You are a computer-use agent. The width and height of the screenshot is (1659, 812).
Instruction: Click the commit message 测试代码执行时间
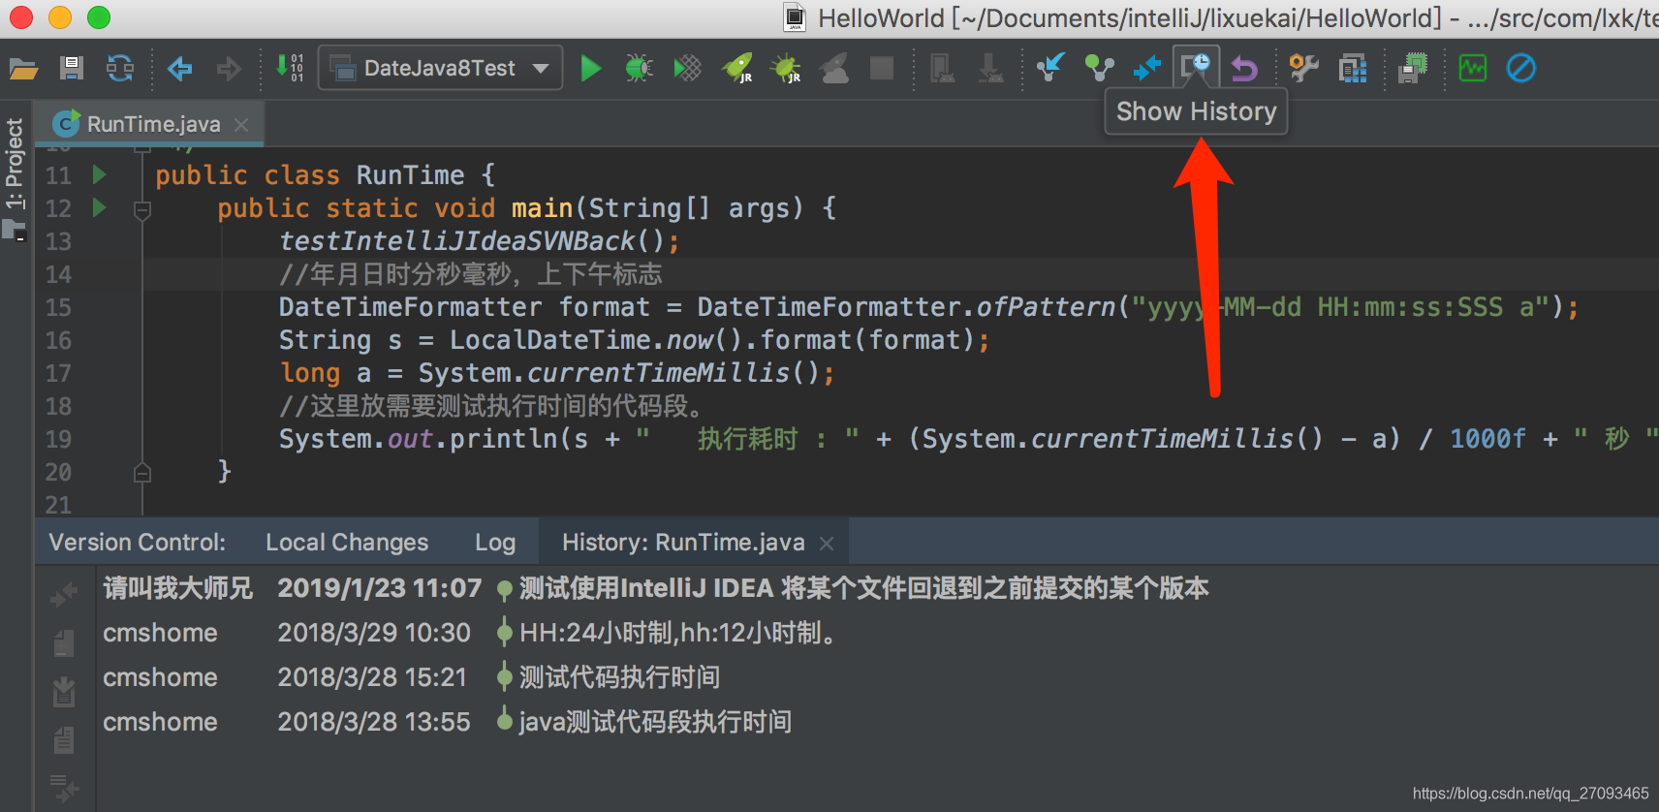(620, 677)
